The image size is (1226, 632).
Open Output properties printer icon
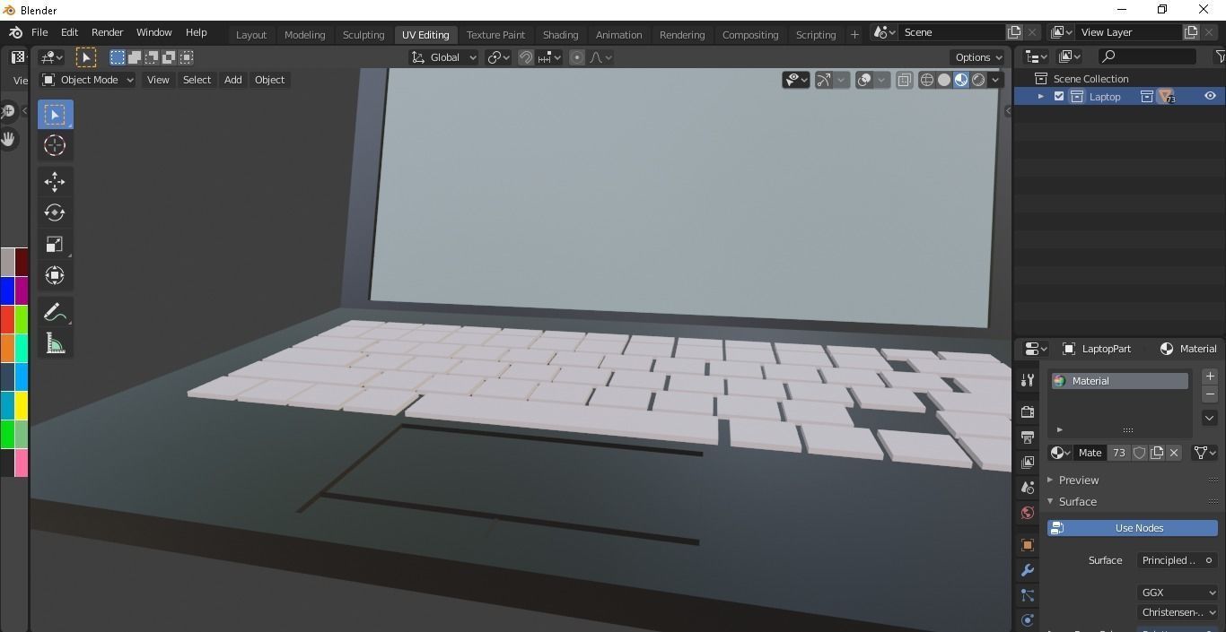pyautogui.click(x=1028, y=437)
